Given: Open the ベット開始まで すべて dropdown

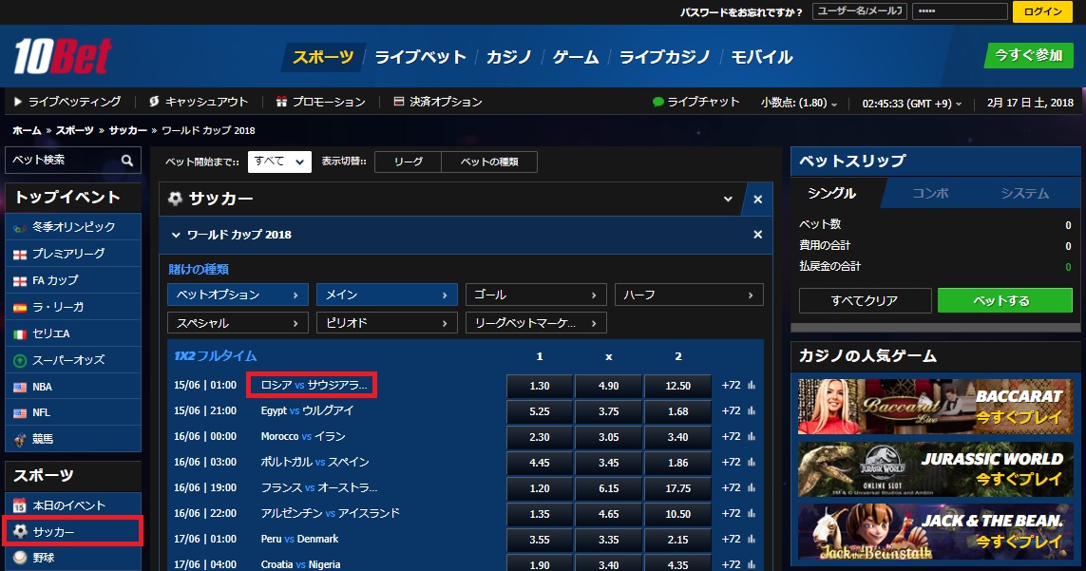Looking at the screenshot, I should tap(279, 162).
